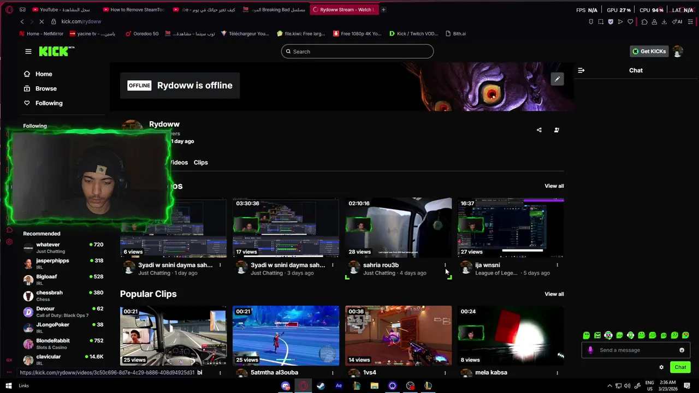The height and width of the screenshot is (393, 699).
Task: Open Browse in the Kick sidebar
Action: 40,88
